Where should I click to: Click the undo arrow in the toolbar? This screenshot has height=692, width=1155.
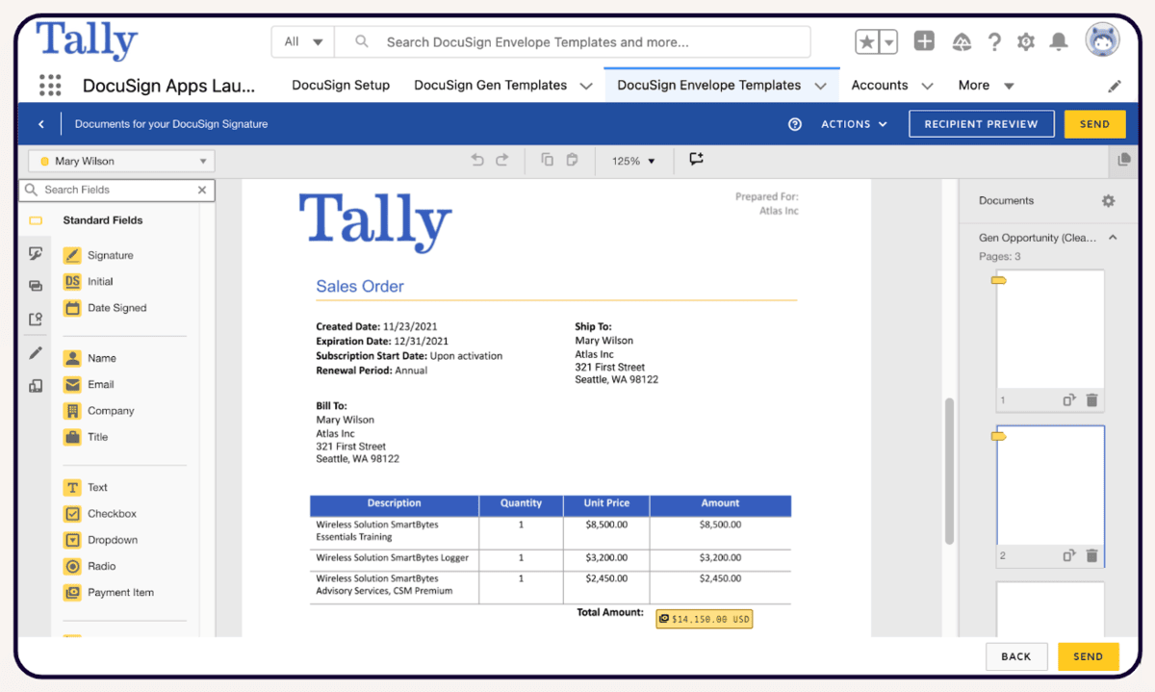[x=477, y=161]
